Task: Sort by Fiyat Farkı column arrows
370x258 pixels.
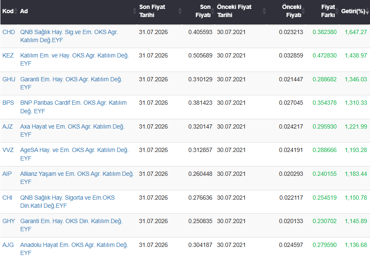Action: pyautogui.click(x=337, y=11)
